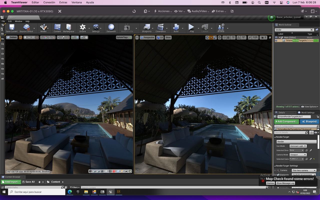Click the Datasmith import icon
320x200 pixels.
coord(111,28)
